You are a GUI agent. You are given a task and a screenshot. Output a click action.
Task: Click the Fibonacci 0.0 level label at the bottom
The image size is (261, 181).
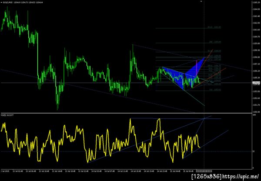point(215,90)
